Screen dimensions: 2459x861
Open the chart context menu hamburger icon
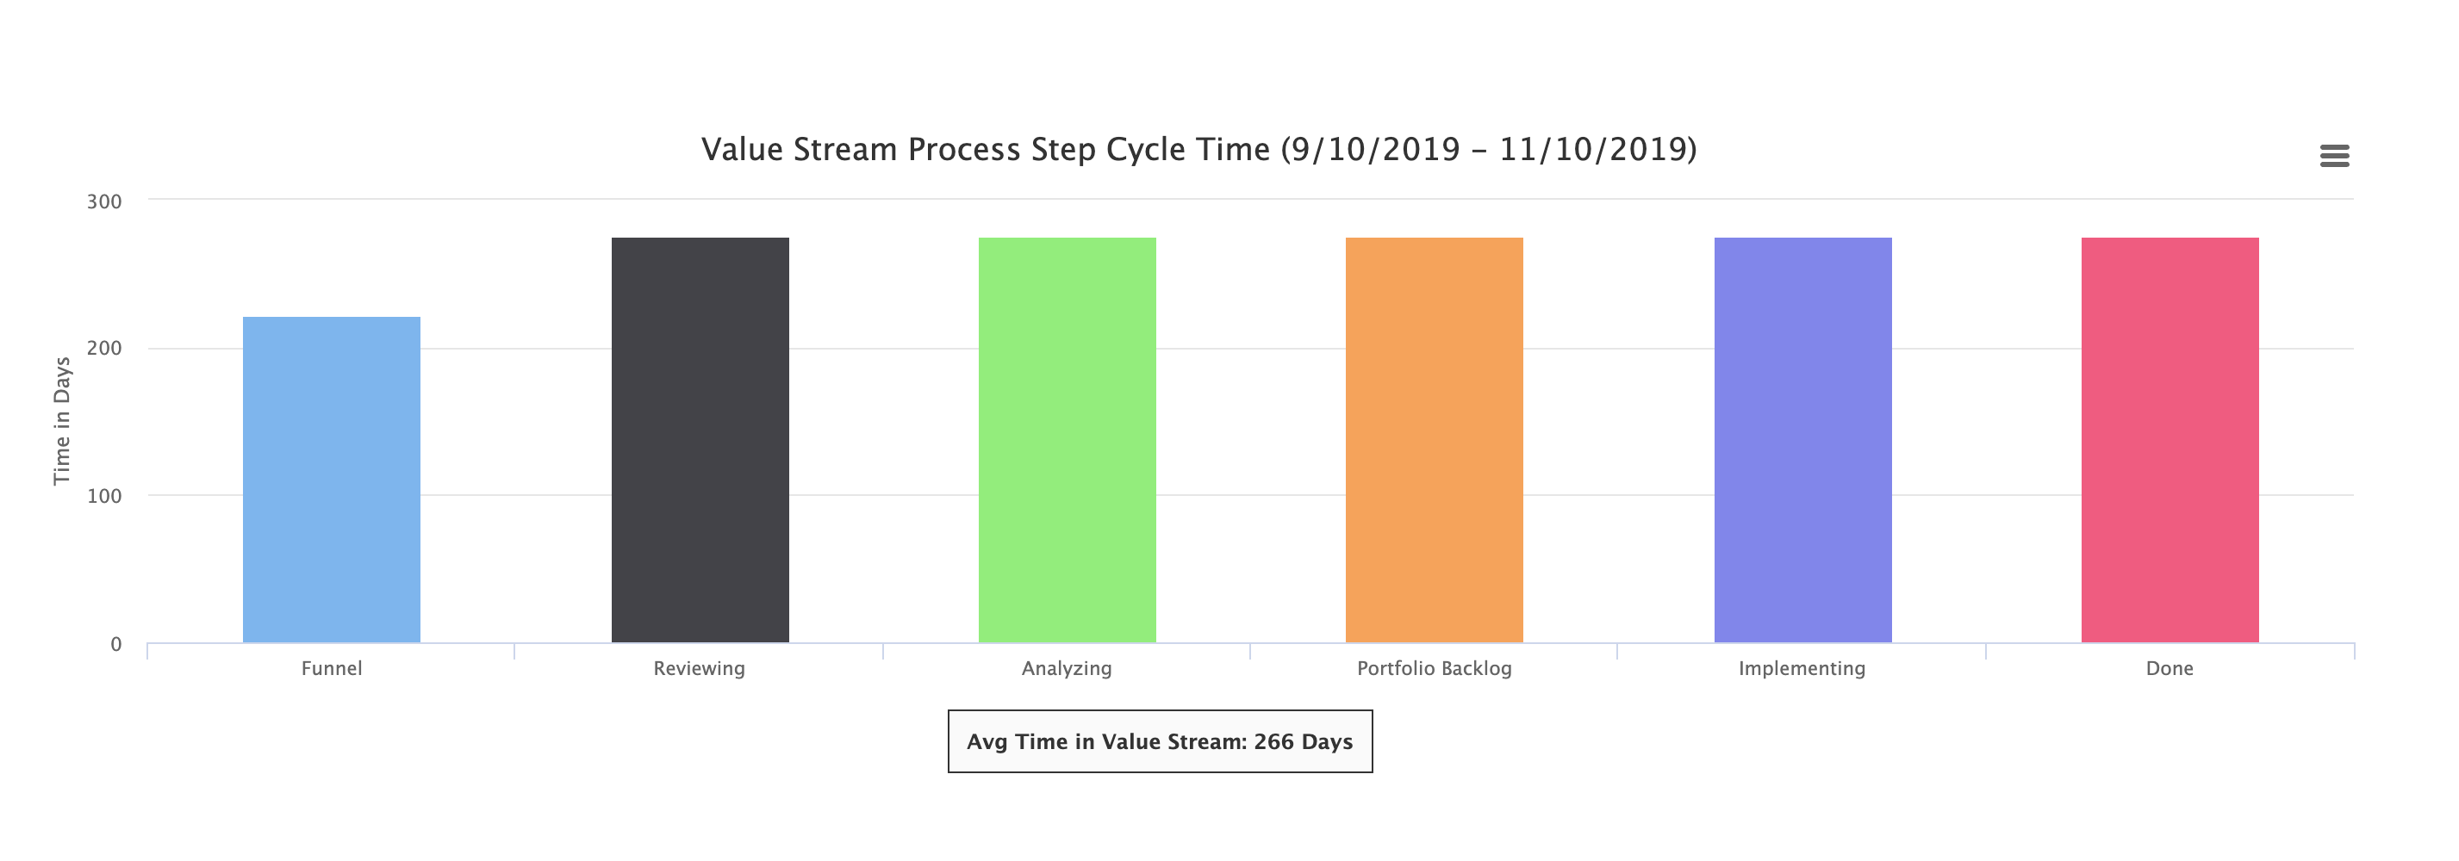[2334, 156]
